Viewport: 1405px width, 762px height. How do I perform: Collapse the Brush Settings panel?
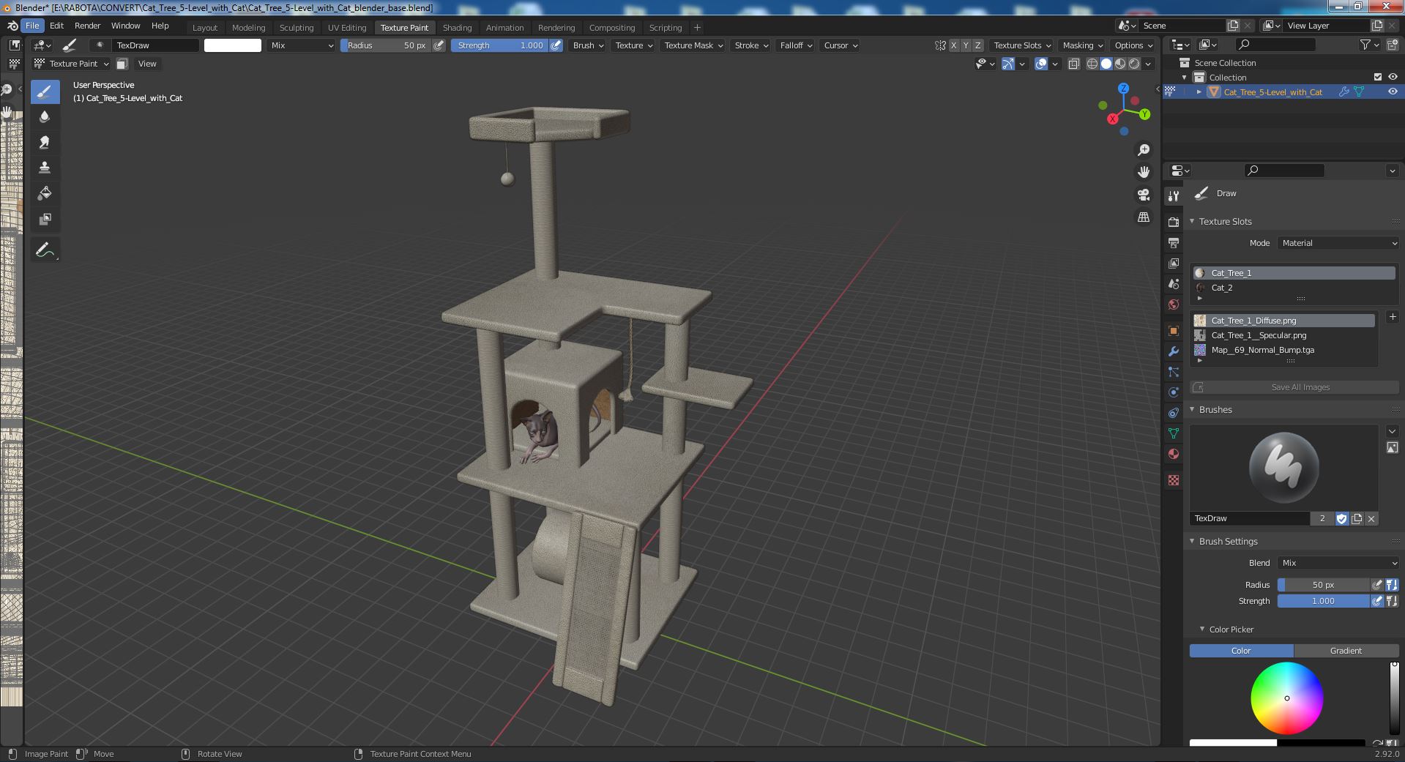click(1192, 541)
